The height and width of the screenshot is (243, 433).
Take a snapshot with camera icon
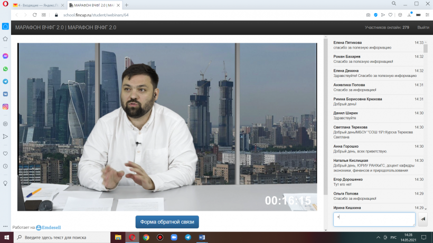tap(368, 15)
